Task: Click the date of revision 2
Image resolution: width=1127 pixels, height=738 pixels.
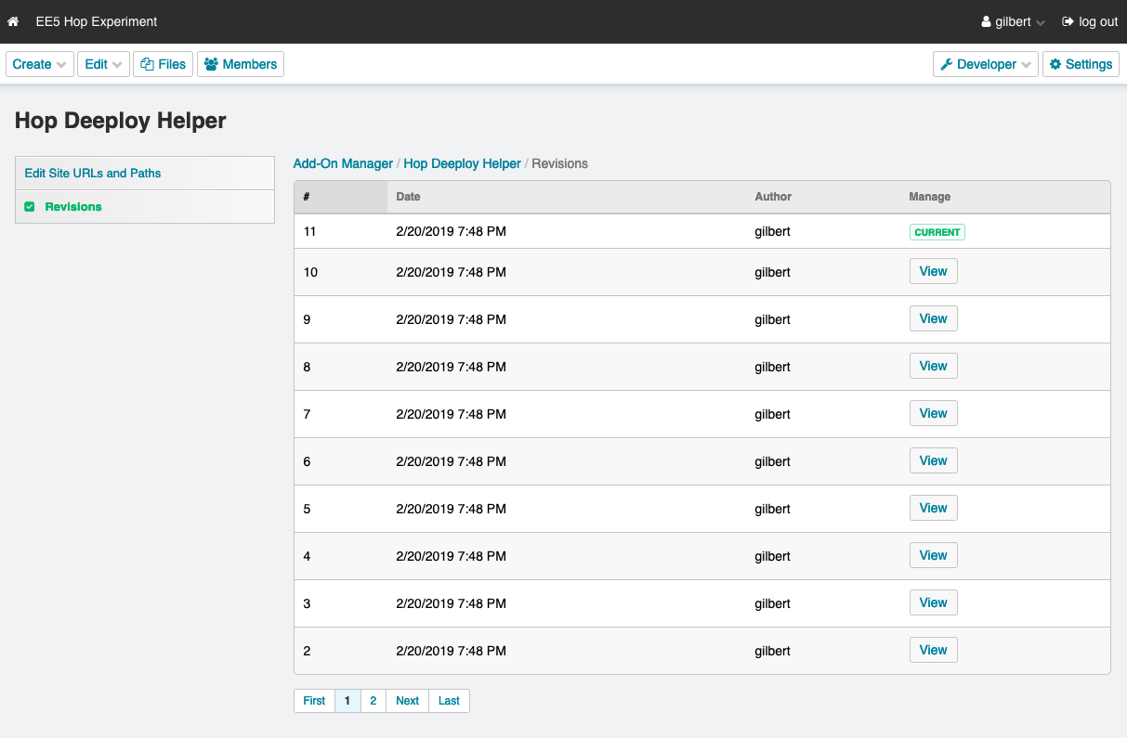Action: (451, 651)
